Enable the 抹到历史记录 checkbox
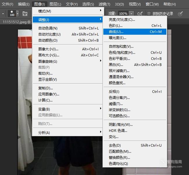The height and width of the screenshot is (175, 189). (149, 14)
